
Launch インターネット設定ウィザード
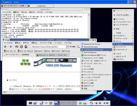pyautogui.click(x=96, y=61)
